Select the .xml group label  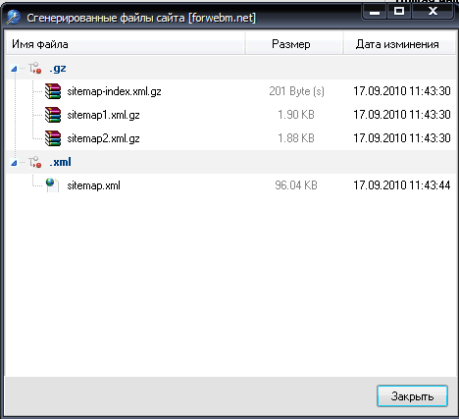[x=61, y=162]
